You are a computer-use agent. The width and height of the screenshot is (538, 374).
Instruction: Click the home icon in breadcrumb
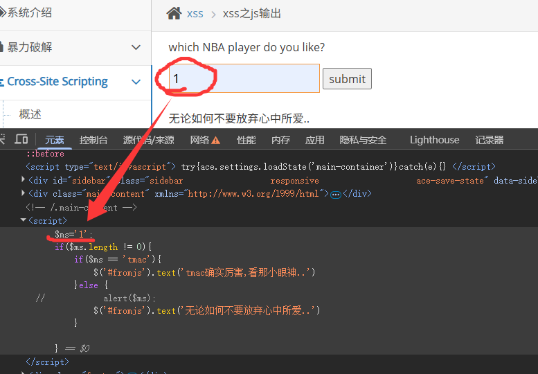[174, 14]
